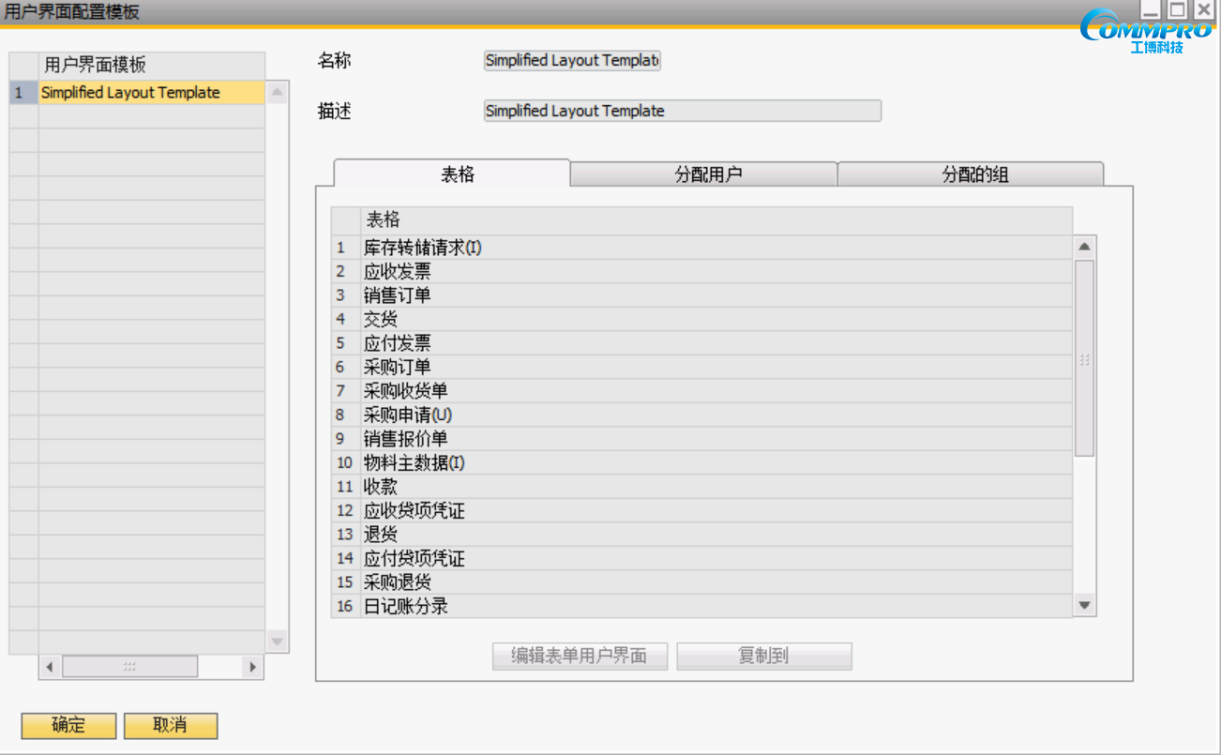Click the right arrow of the horizontal scrollbar
Screen dimensions: 1221x755
252,666
